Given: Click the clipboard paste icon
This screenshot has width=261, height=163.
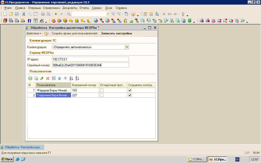Looking at the screenshot, I should pyautogui.click(x=35, y=14).
